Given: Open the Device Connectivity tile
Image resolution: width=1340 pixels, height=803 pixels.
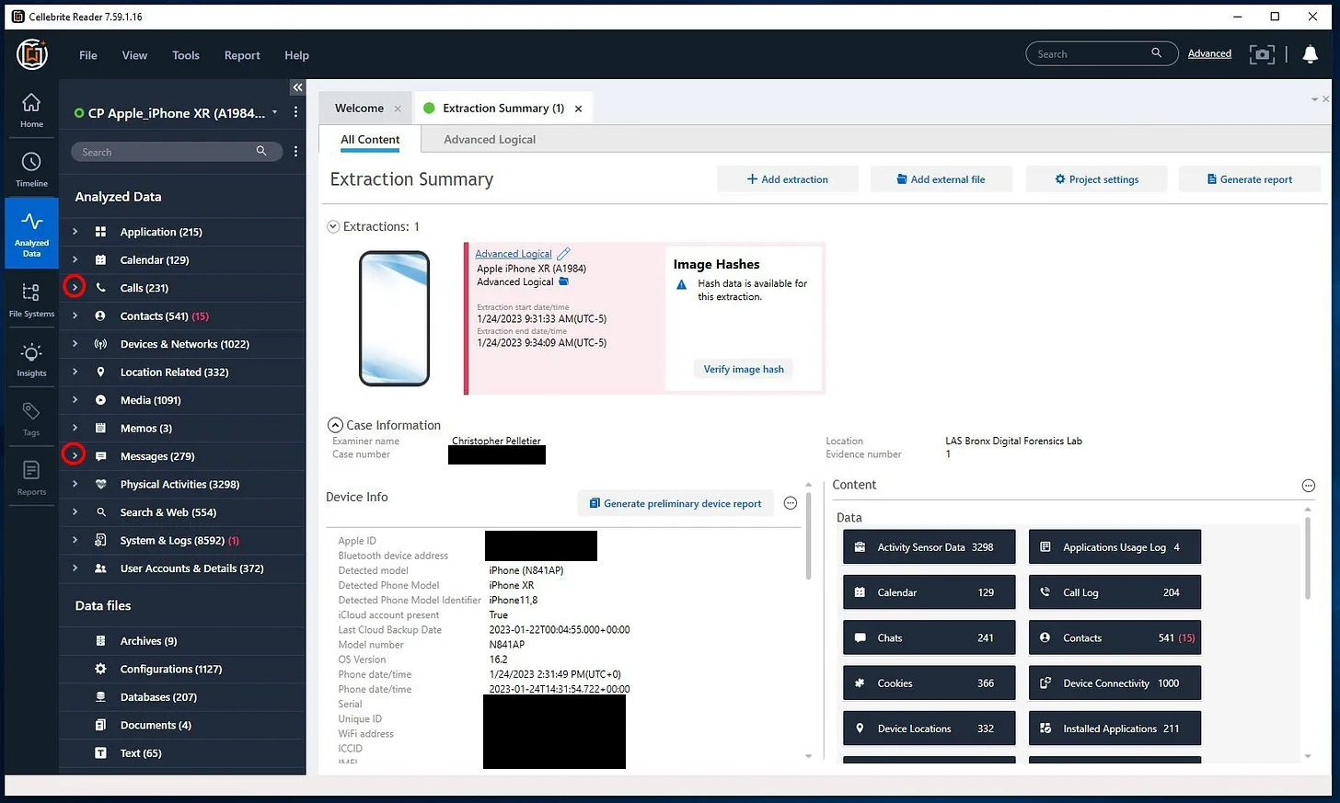Looking at the screenshot, I should (1115, 683).
